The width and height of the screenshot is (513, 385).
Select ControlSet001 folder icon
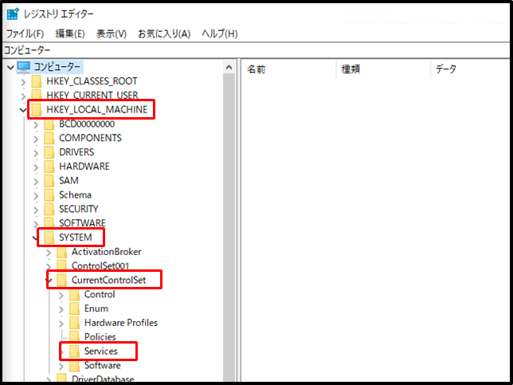click(62, 265)
